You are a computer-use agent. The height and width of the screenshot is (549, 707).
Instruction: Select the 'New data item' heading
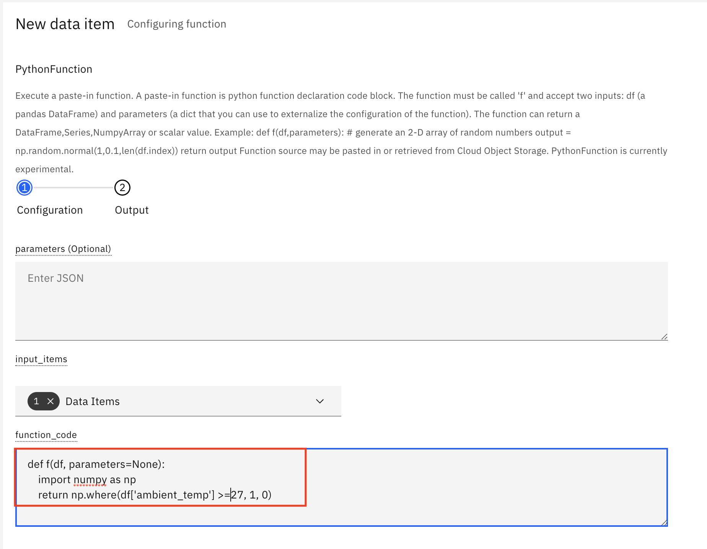pos(65,24)
